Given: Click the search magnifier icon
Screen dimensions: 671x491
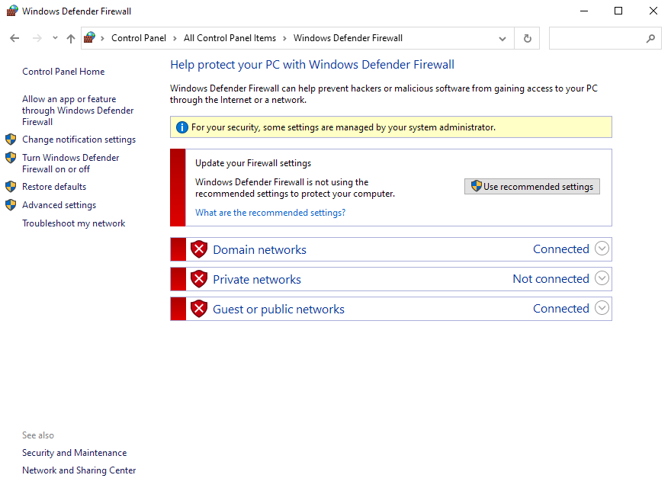Looking at the screenshot, I should click(650, 39).
